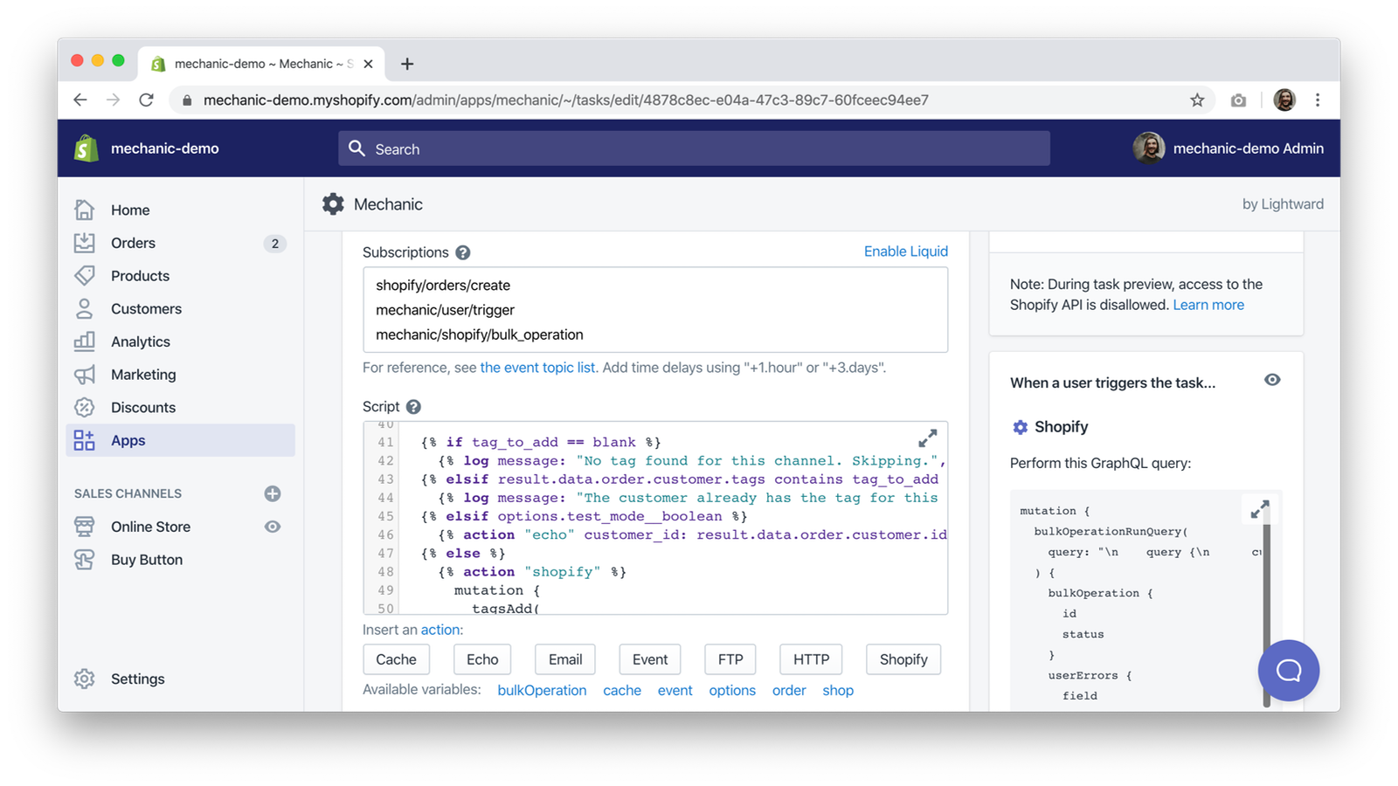
Task: Click the Customers person icon
Action: 85,309
